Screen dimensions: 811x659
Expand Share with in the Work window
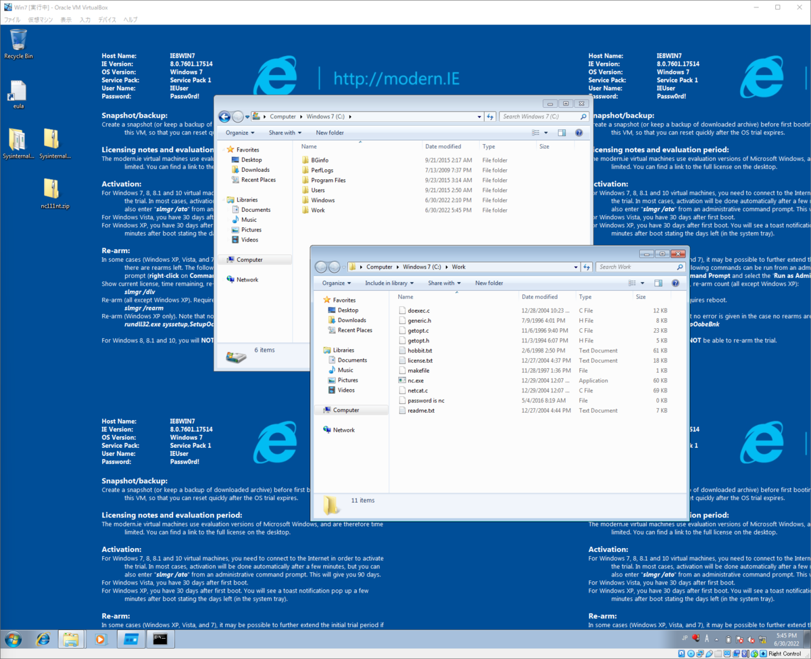pos(444,283)
